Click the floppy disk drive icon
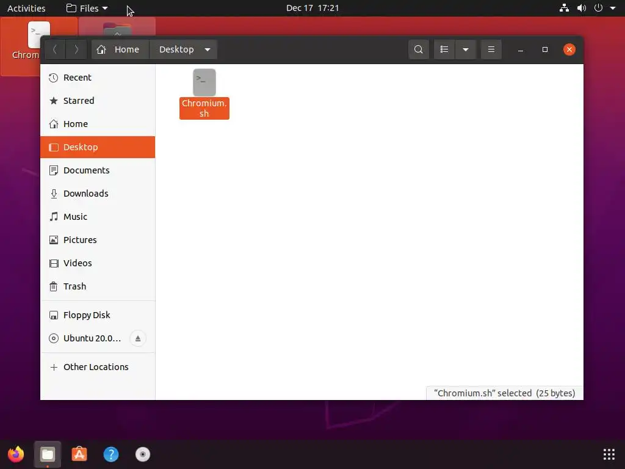 click(x=54, y=315)
